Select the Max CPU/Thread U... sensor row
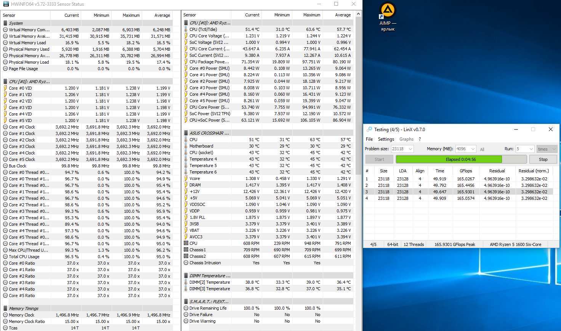This screenshot has height=331, width=561. point(87,250)
